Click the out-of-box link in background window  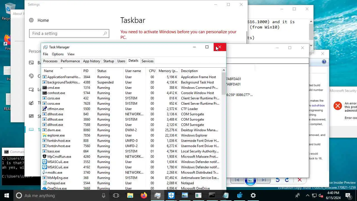pyautogui.click(x=318, y=106)
